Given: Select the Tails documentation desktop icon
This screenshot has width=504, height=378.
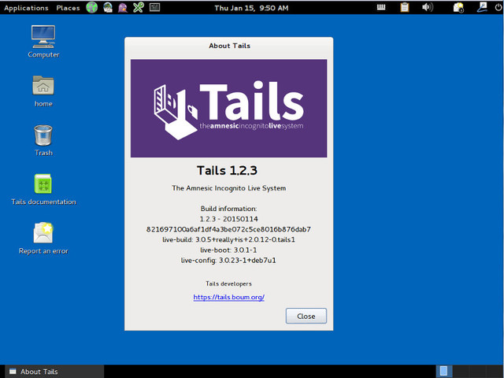Looking at the screenshot, I should coord(43,190).
